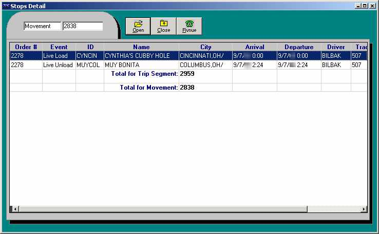Screen dimensions: 379x234
Task: Click the Arrival column header
Action: [255, 47]
